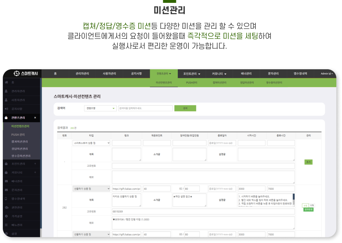The width and height of the screenshot is (342, 243).
Task: Click the 가격설정 gear icon in sidebar
Action: click(6, 216)
